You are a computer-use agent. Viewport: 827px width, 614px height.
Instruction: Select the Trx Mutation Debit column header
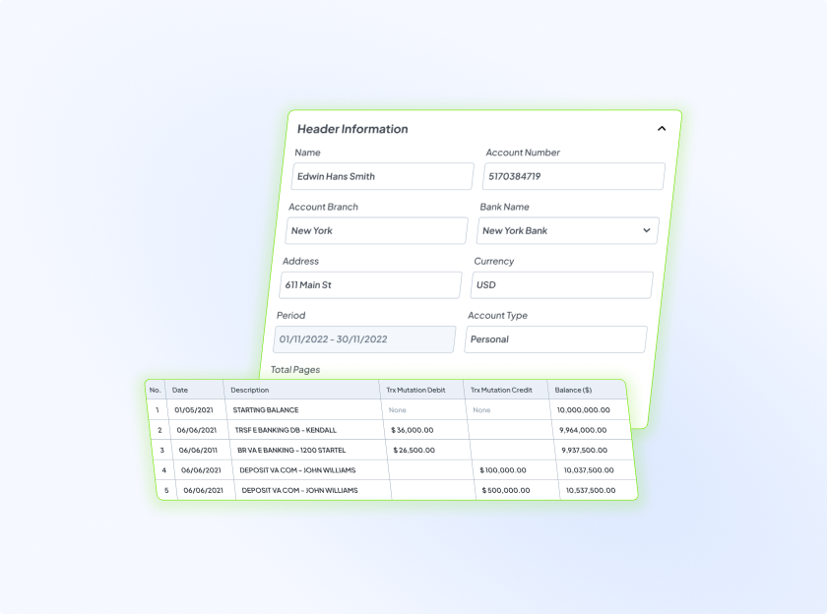[415, 391]
